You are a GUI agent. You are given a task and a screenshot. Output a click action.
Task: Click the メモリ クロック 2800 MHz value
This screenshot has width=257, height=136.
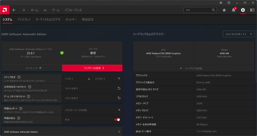click(x=202, y=110)
